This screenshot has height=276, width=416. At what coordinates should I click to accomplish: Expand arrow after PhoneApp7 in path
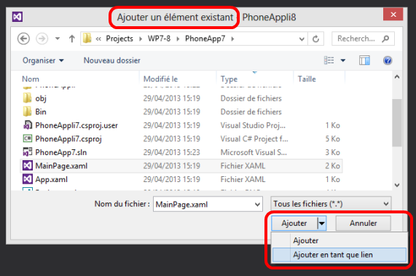point(232,39)
